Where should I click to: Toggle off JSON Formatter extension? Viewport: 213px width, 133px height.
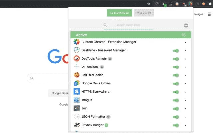(x=176, y=117)
